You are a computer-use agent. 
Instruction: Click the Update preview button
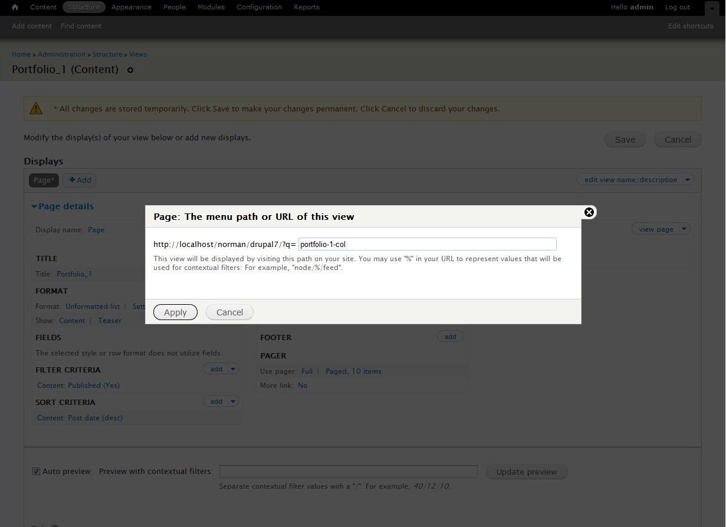click(x=526, y=472)
